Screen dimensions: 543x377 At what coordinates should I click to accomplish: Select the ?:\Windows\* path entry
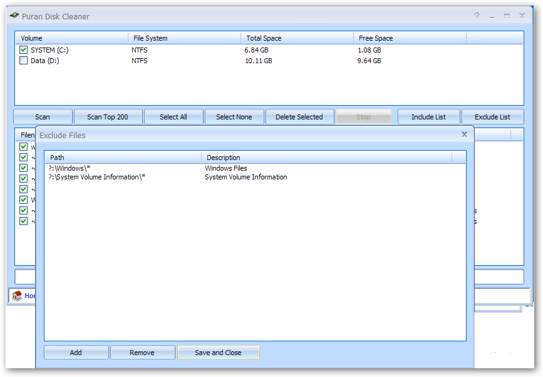tap(70, 168)
